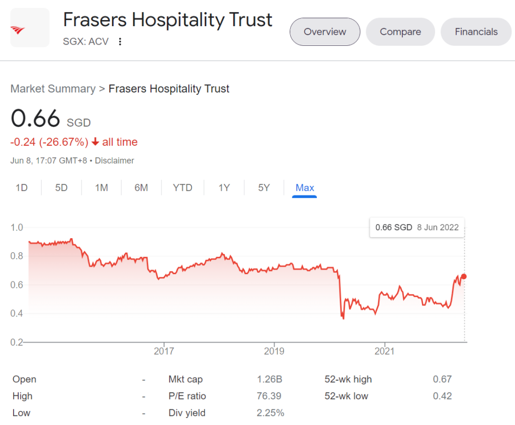Show the 6M time range
This screenshot has height=425, width=515.
(141, 188)
